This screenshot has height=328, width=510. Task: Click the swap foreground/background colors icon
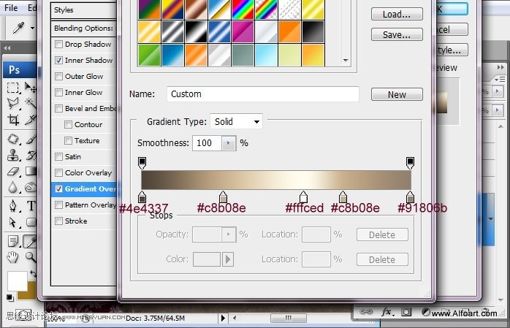33,274
